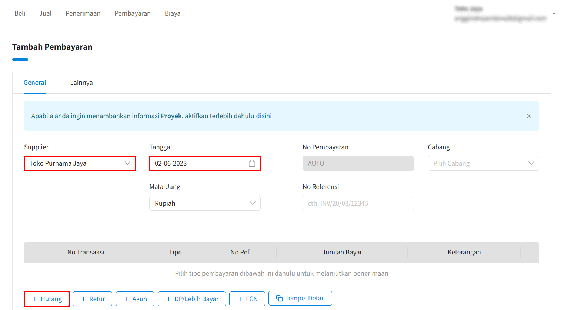Close the Proyek info banner

point(528,116)
